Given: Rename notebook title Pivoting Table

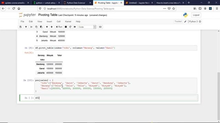Looking at the screenshot, I should (48, 15).
